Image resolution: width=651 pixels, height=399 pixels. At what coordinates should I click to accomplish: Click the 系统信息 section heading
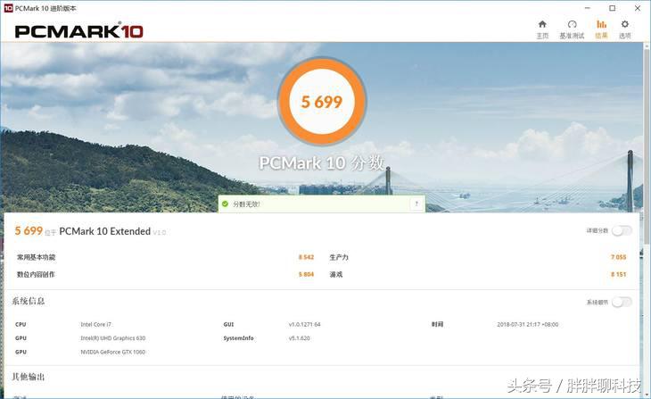click(29, 301)
